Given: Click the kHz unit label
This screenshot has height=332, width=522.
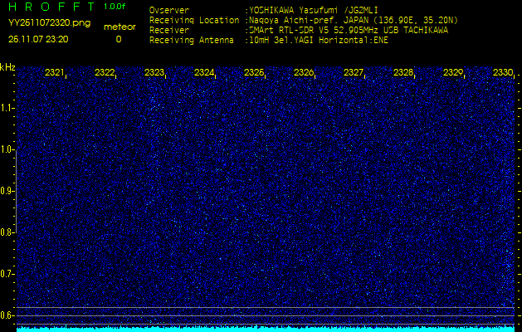Looking at the screenshot, I should point(7,67).
